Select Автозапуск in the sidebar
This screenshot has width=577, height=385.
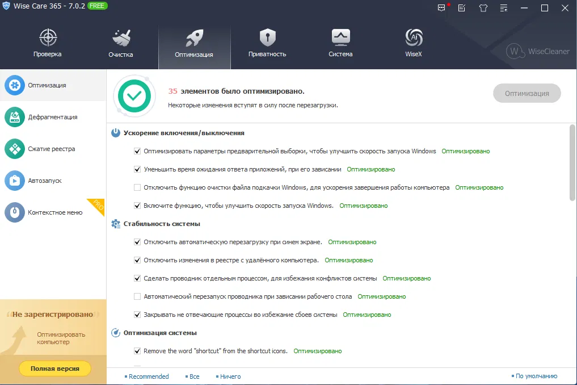(53, 181)
